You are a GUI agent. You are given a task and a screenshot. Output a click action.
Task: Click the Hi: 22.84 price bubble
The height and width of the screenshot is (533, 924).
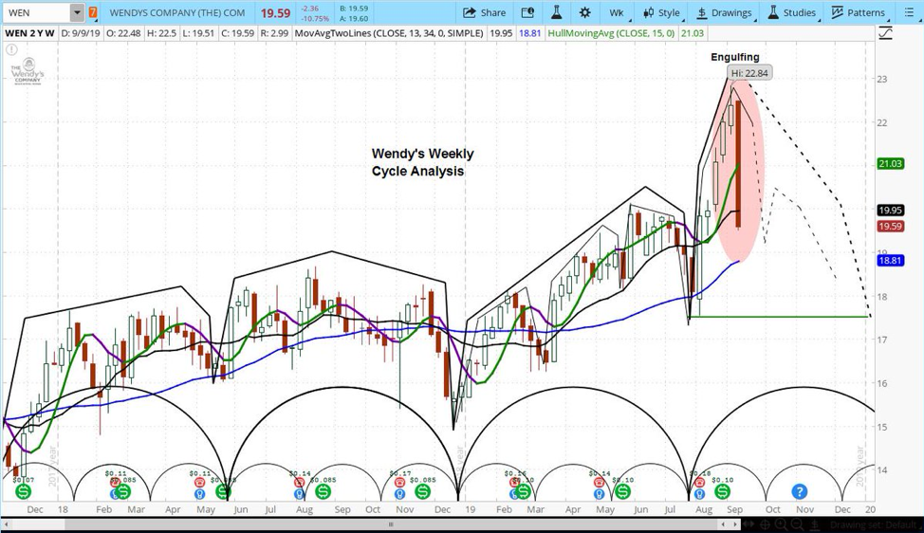pyautogui.click(x=748, y=73)
